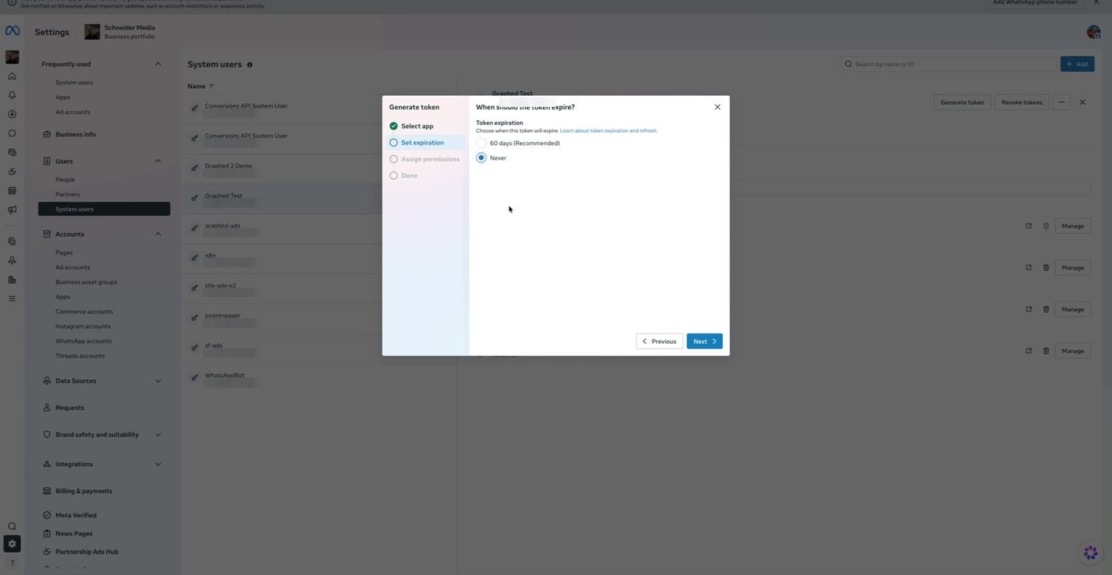Expand the Integrations section
This screenshot has height=575, width=1112.
[x=158, y=464]
